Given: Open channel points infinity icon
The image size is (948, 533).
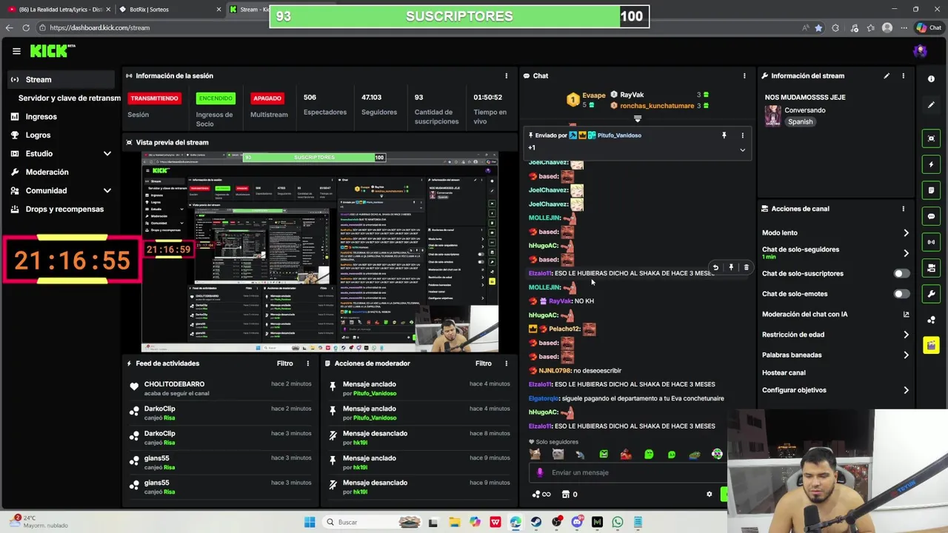Looking at the screenshot, I should [x=541, y=495].
